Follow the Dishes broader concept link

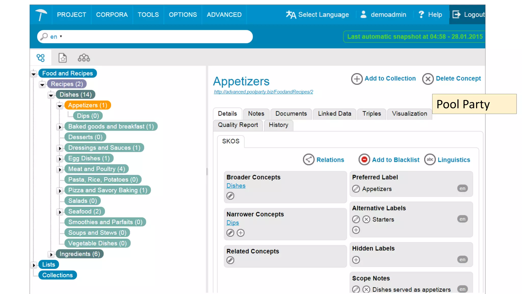coord(236,186)
